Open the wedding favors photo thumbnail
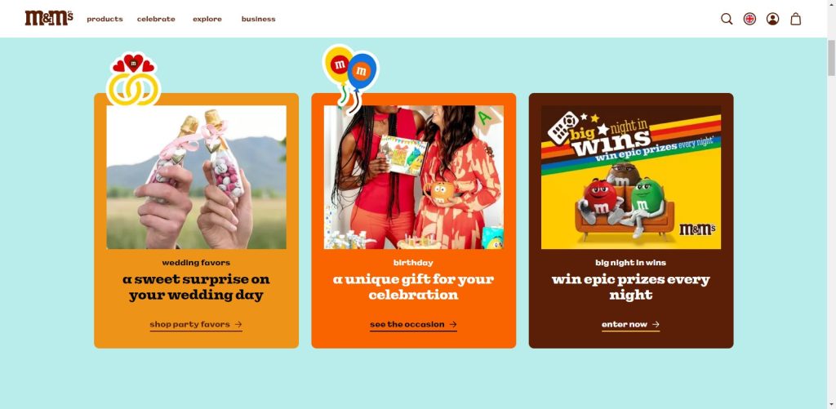The image size is (836, 409). point(196,177)
